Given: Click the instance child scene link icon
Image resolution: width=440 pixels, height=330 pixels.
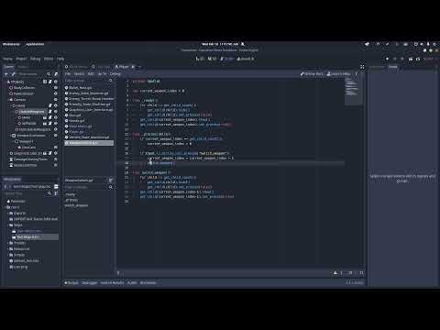Looking at the screenshot, I should coord(13,74).
